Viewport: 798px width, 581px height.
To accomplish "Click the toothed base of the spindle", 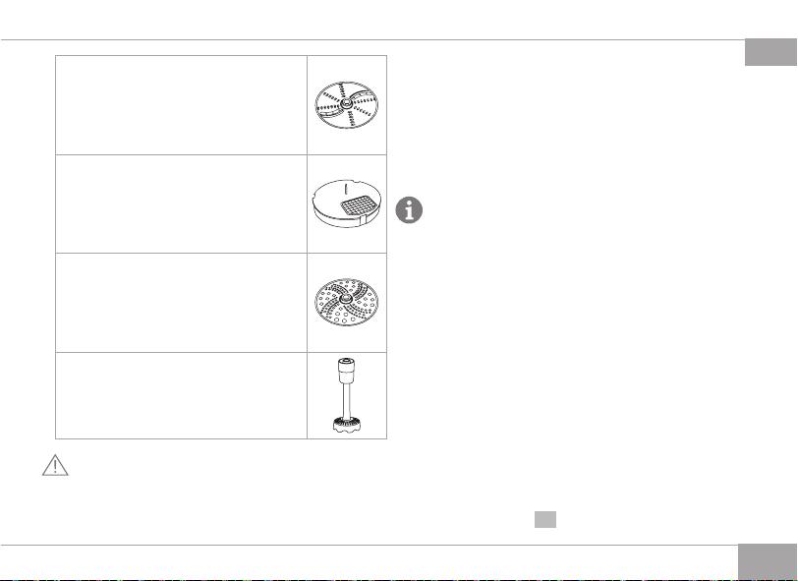I will pyautogui.click(x=346, y=425).
